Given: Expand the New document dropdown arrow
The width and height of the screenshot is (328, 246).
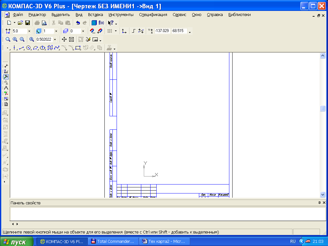Looking at the screenshot, I should (x=14, y=23).
